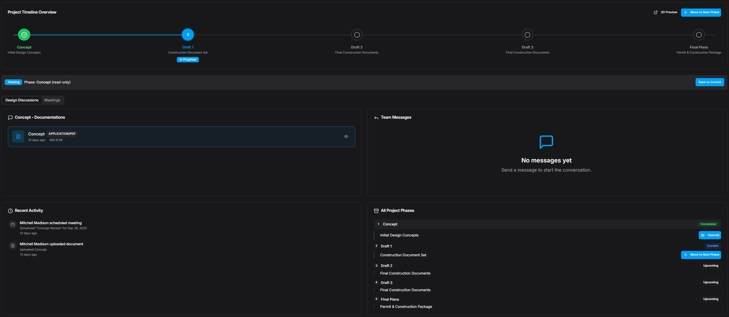Click the uploaded document activity icon
The height and width of the screenshot is (317, 729).
click(13, 246)
